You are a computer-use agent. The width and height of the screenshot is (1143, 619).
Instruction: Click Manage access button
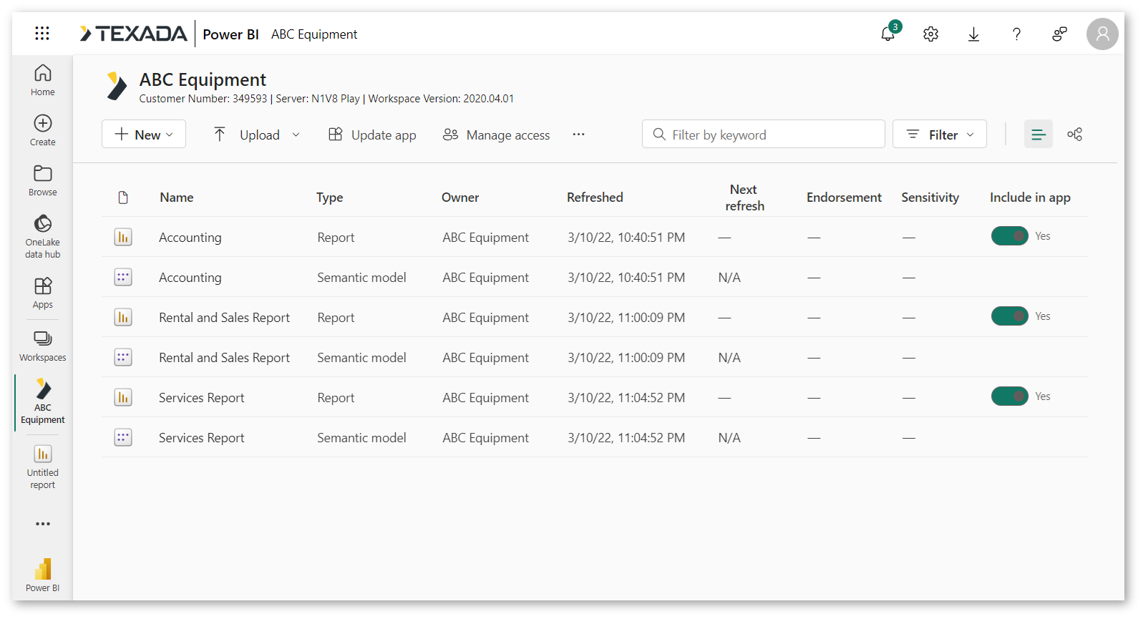point(496,135)
